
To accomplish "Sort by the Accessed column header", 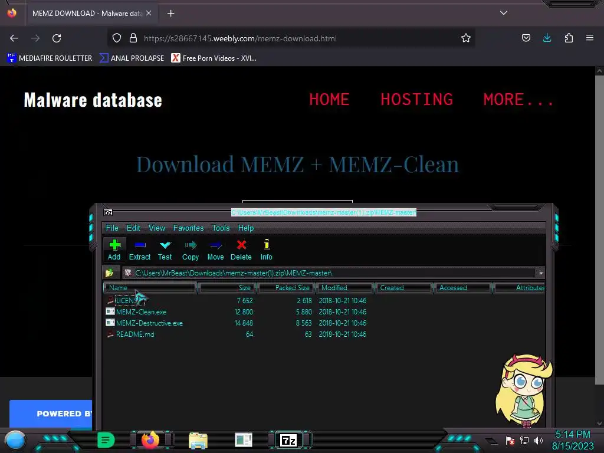I will tap(462, 288).
